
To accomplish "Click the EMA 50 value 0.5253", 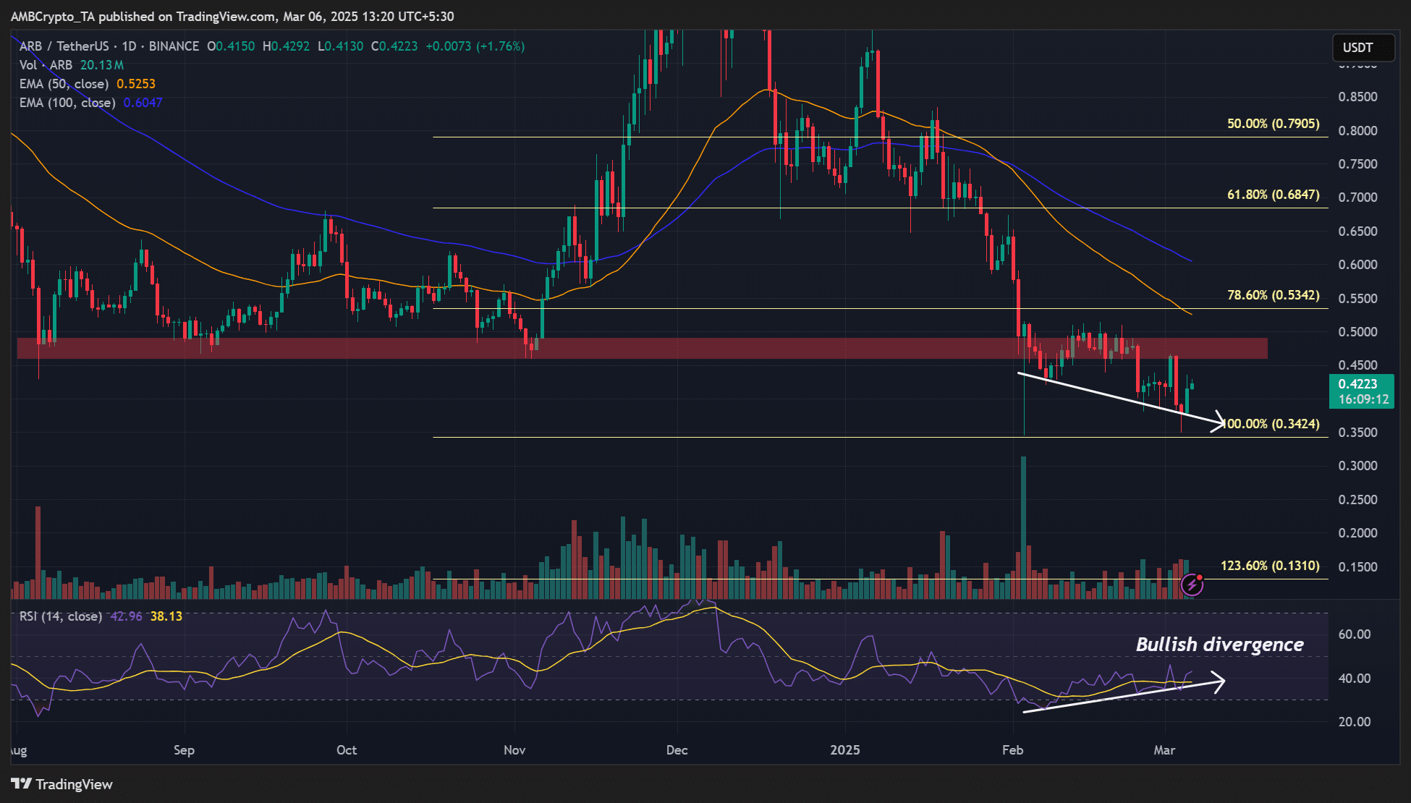I will point(136,84).
